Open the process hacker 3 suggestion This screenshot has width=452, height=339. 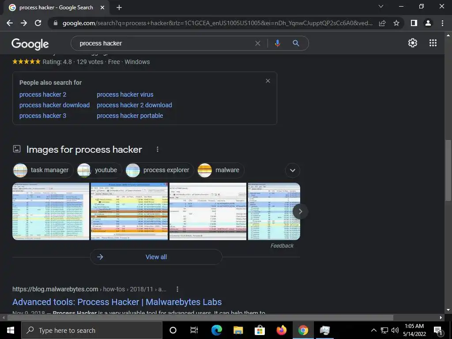[x=43, y=116]
